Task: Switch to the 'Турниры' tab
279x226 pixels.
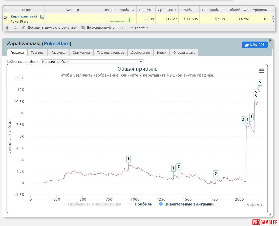Action: 37,53
